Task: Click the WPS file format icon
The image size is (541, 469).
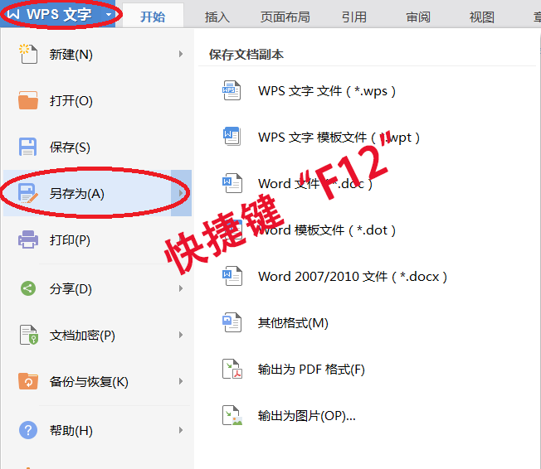Action: click(x=232, y=90)
